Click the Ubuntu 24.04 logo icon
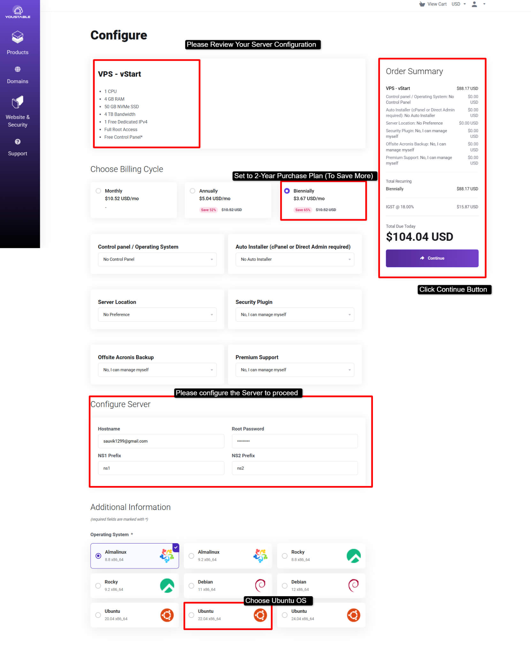Viewport: 531px width, 654px height. pyautogui.click(x=353, y=615)
